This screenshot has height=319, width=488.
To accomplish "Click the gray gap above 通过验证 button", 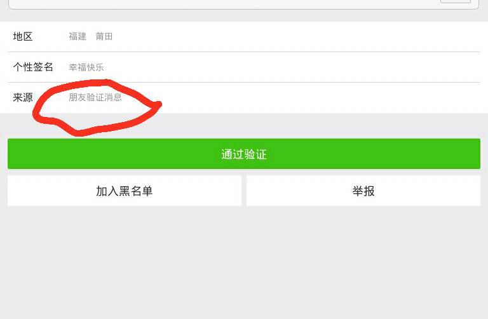I will click(311, 126).
